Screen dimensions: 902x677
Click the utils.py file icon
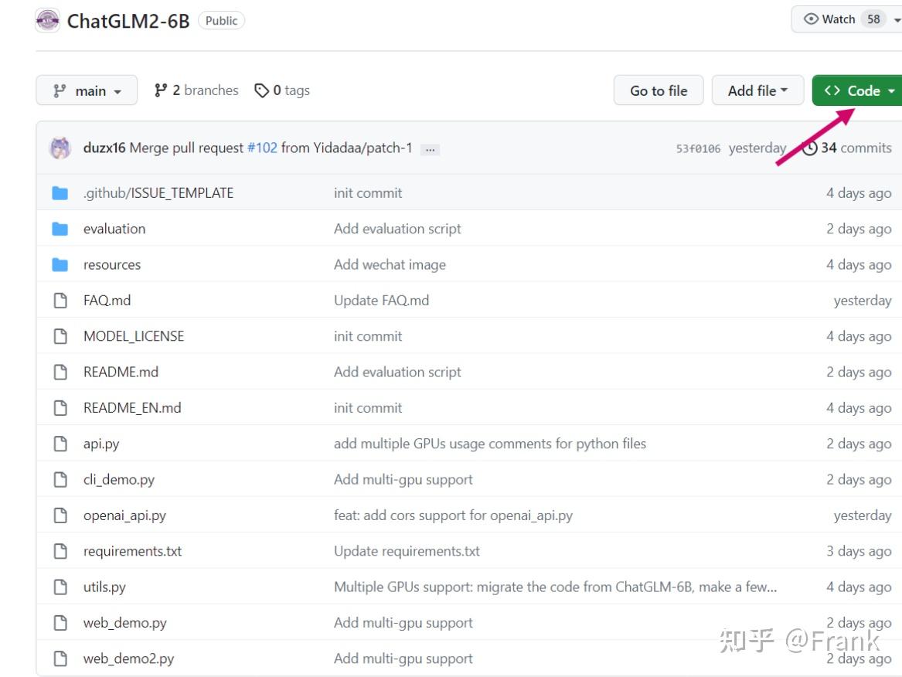[x=60, y=587]
